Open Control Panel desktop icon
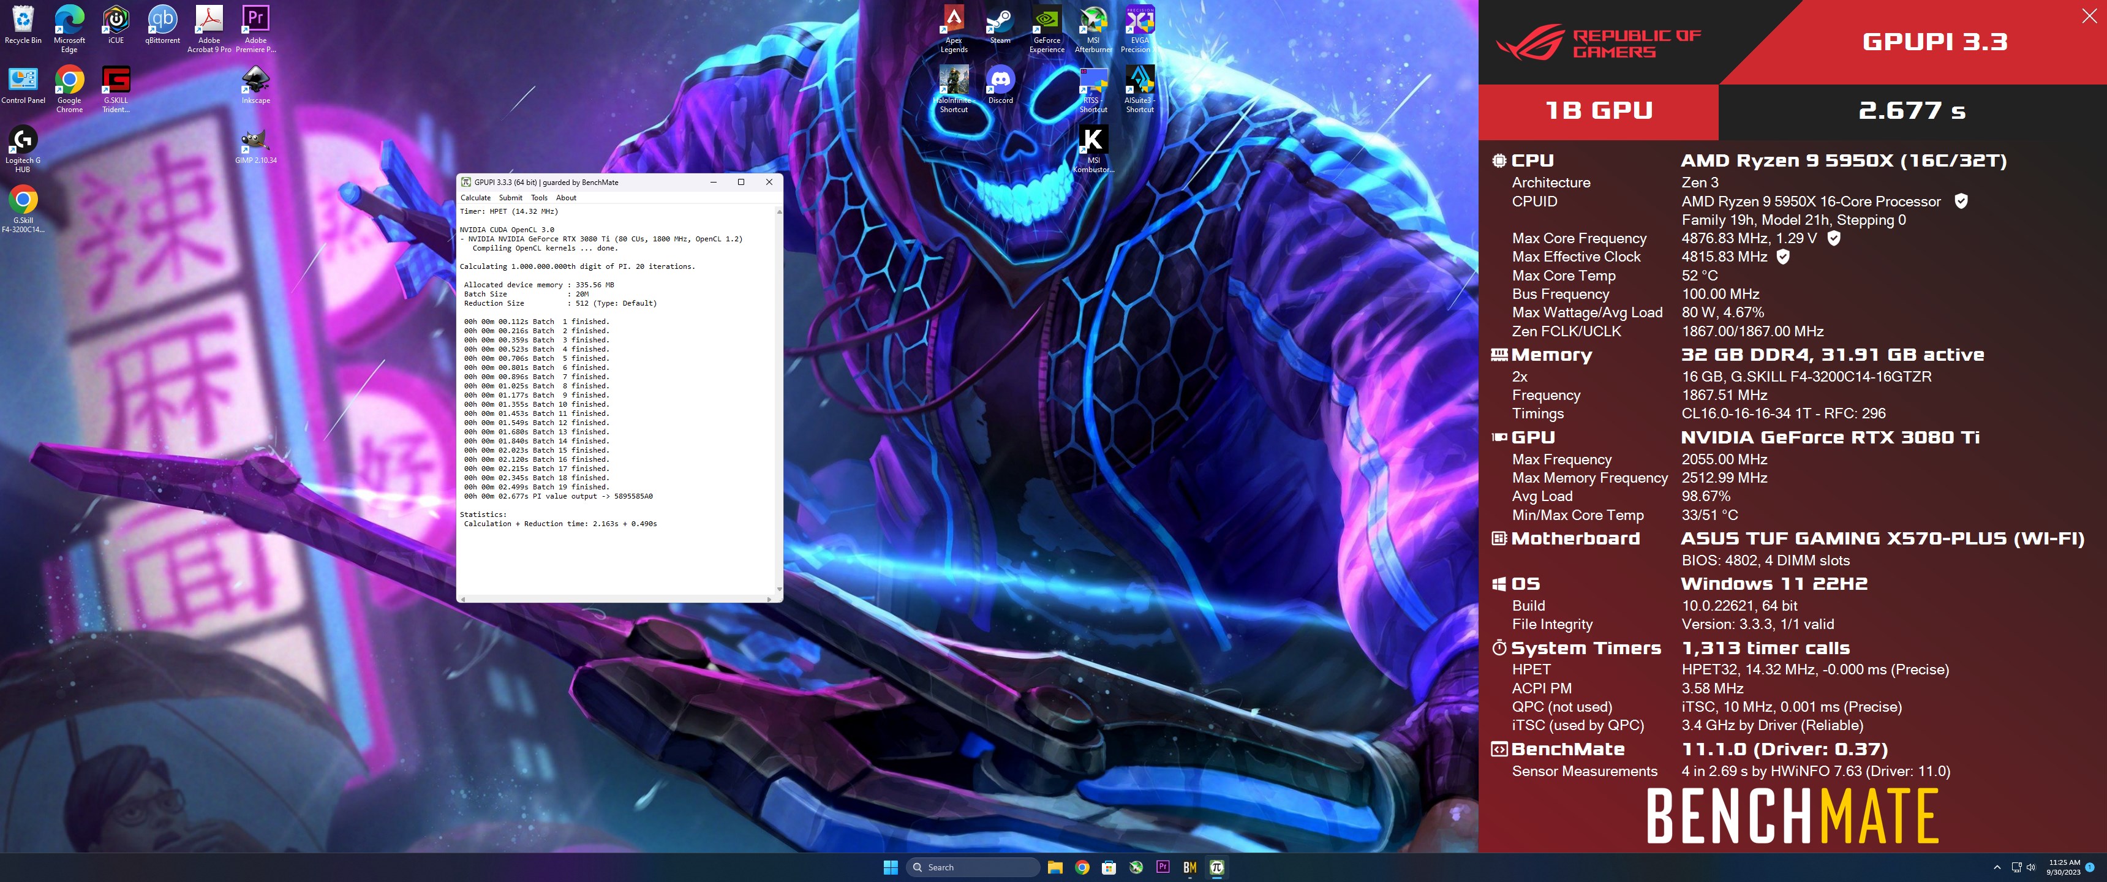2107x882 pixels. click(x=23, y=85)
